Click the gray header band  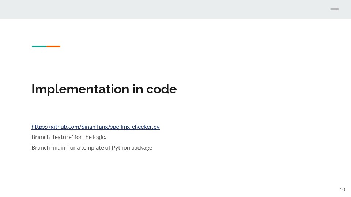(175, 9)
